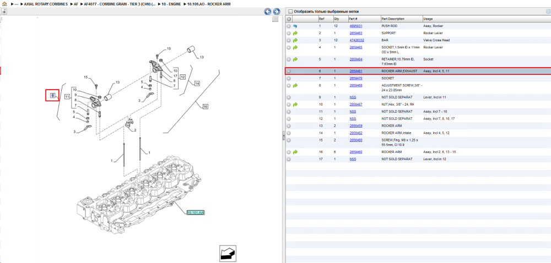Click callout 12 box in the diagram

click(x=182, y=76)
